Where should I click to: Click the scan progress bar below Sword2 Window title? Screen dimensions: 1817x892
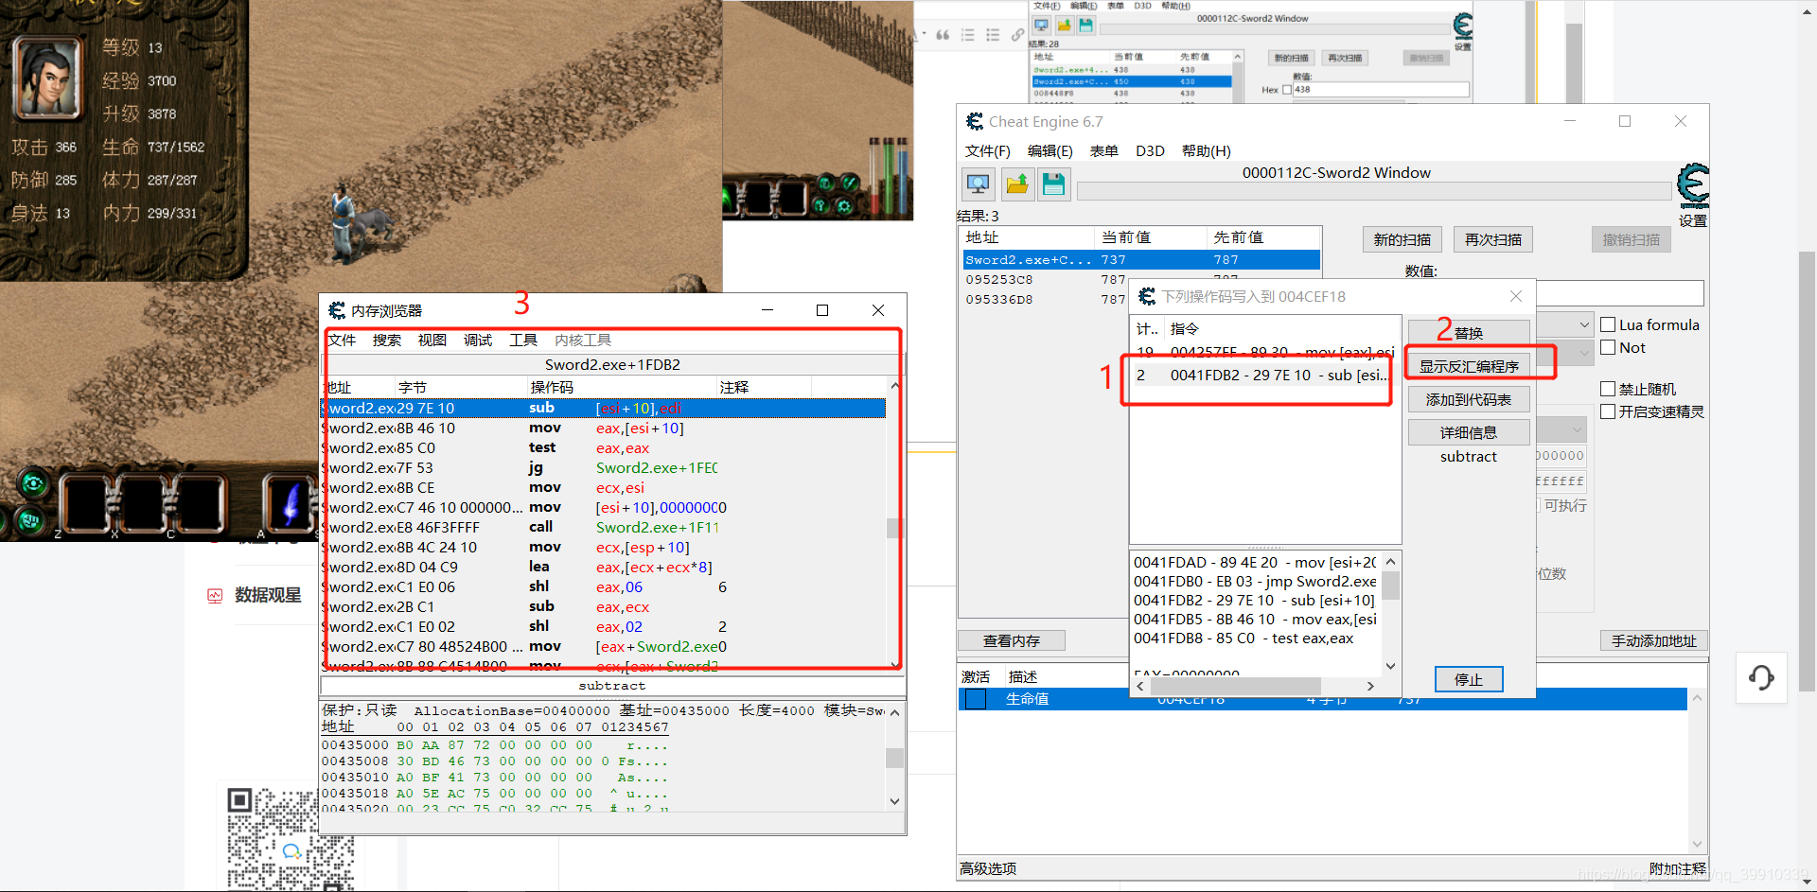point(1373,191)
